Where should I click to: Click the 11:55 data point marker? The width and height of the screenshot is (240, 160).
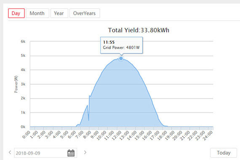coord(121,59)
